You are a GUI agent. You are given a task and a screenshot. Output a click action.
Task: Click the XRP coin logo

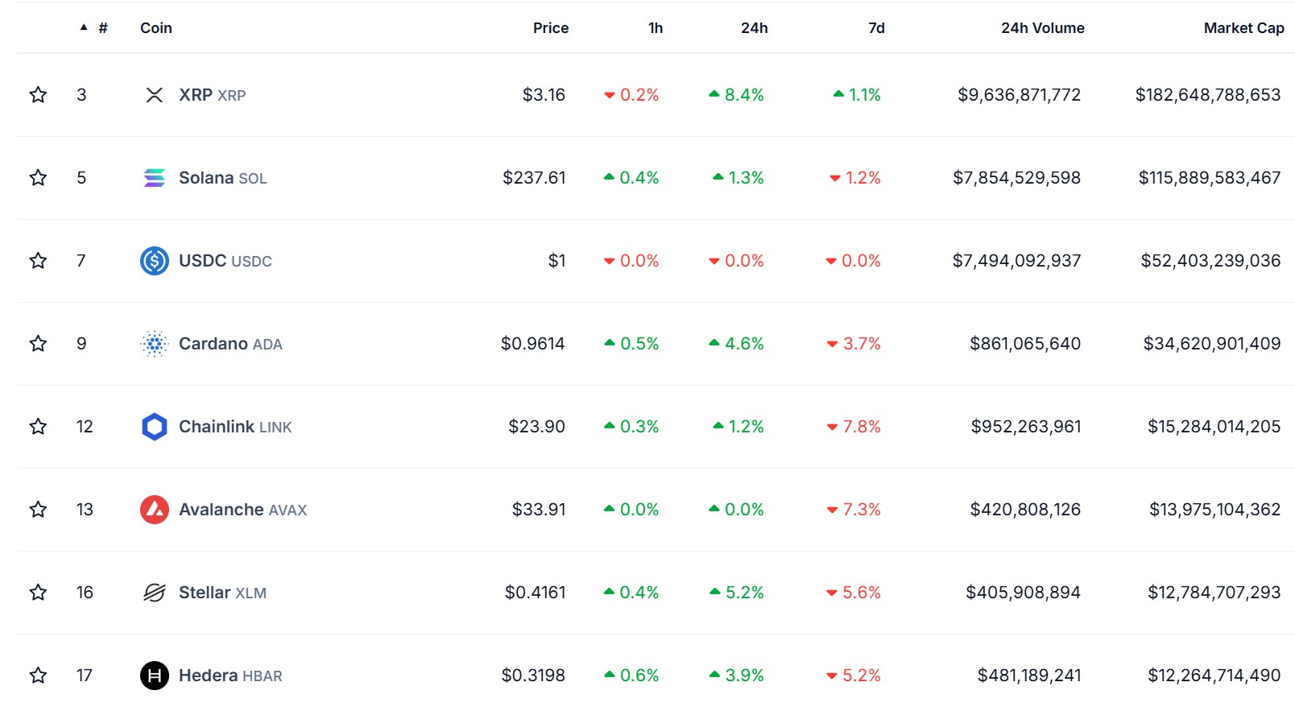[x=155, y=94]
